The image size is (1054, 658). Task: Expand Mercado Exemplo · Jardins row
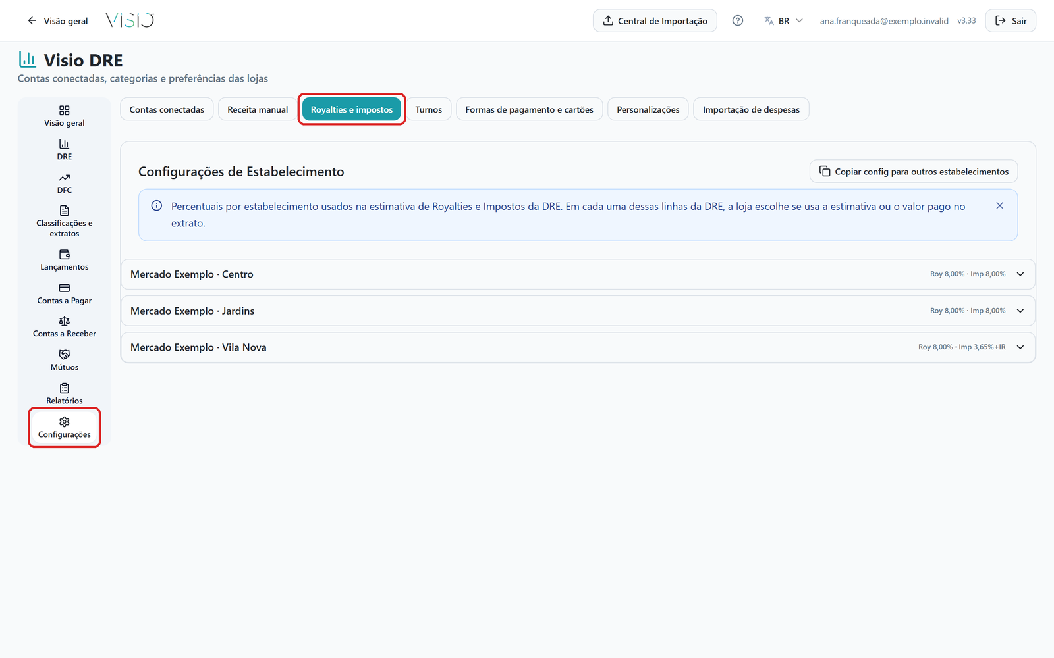[578, 311]
